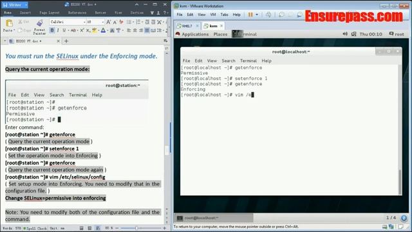Click the Paste icon in Writer

9,23
